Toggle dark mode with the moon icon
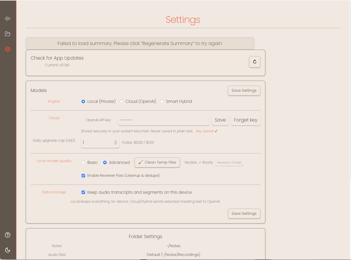 coord(8,250)
